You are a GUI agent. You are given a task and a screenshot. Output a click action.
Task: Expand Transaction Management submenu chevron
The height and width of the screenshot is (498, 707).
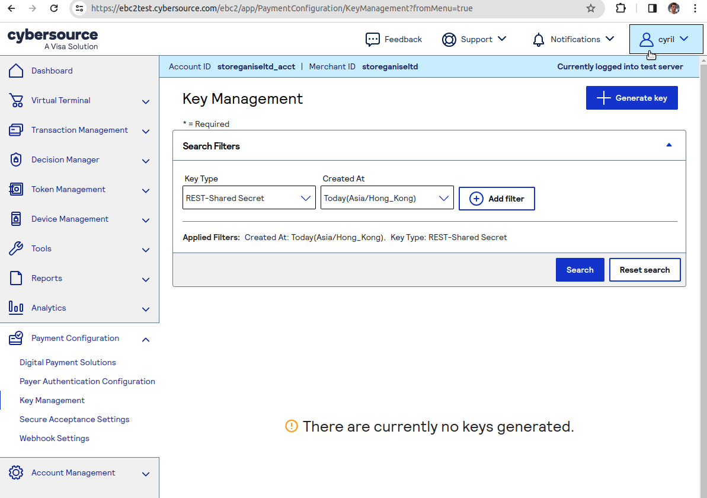click(146, 132)
